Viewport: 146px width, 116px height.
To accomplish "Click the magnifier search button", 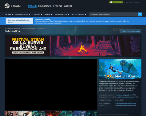I will tap(140, 14).
